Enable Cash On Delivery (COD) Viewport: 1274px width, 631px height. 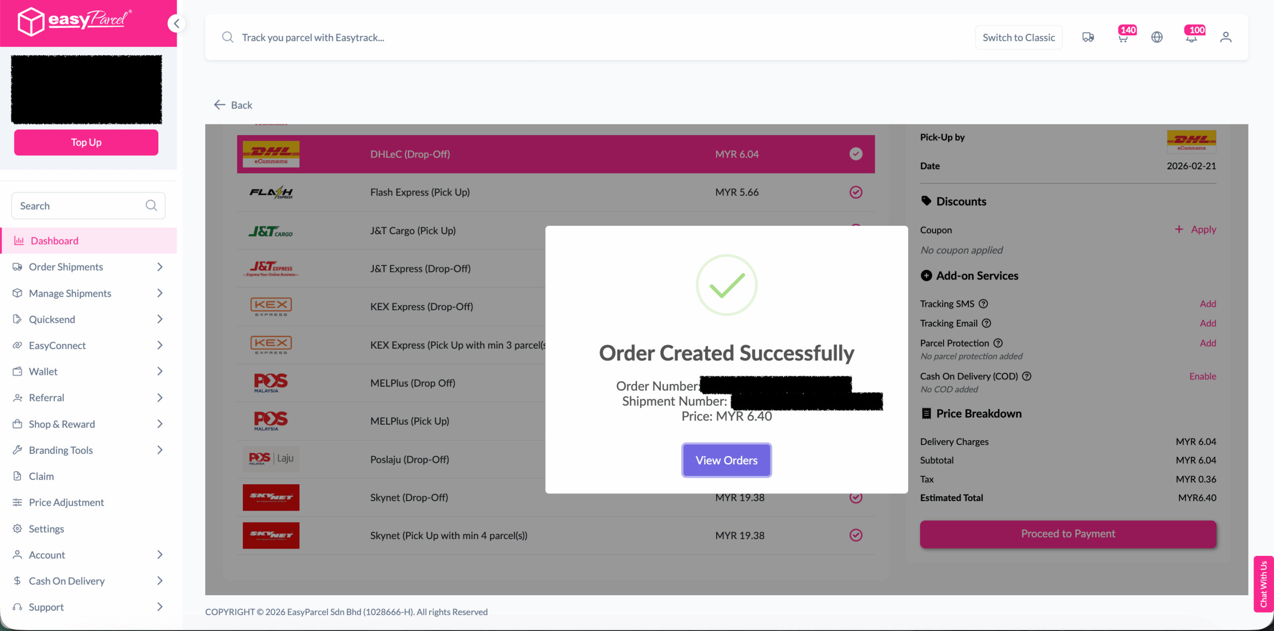pos(1202,376)
